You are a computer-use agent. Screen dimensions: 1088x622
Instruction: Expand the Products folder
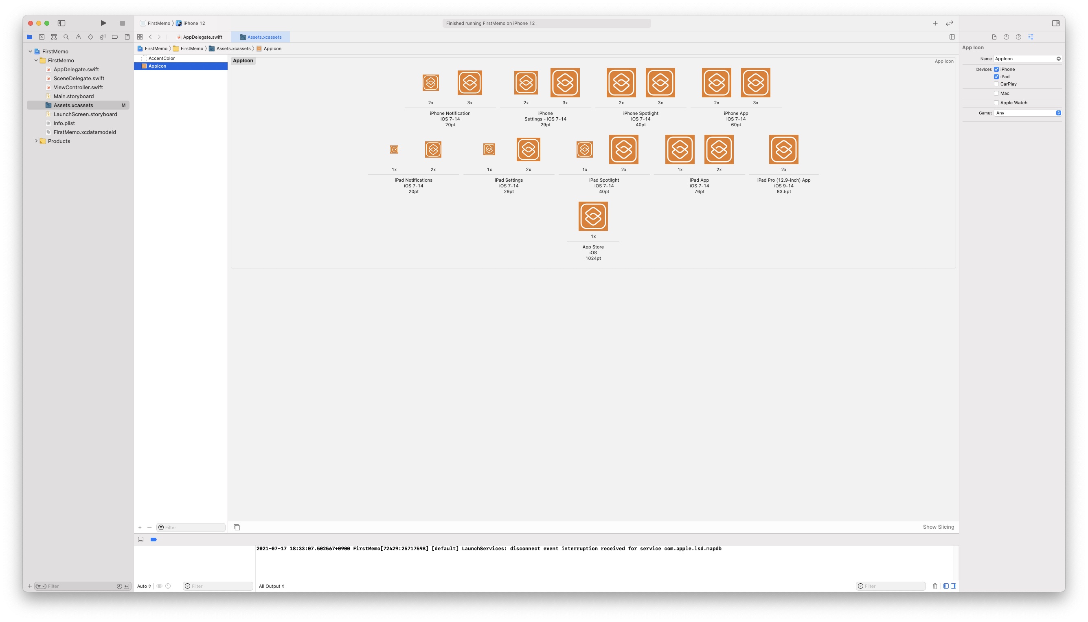click(36, 141)
